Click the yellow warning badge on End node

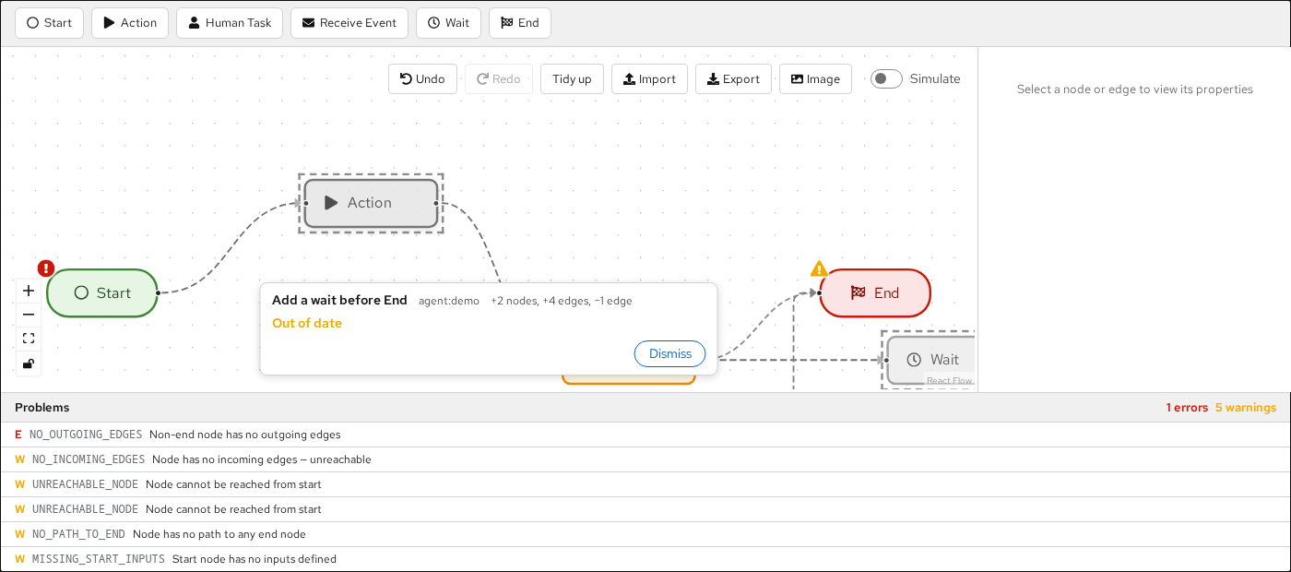(819, 268)
